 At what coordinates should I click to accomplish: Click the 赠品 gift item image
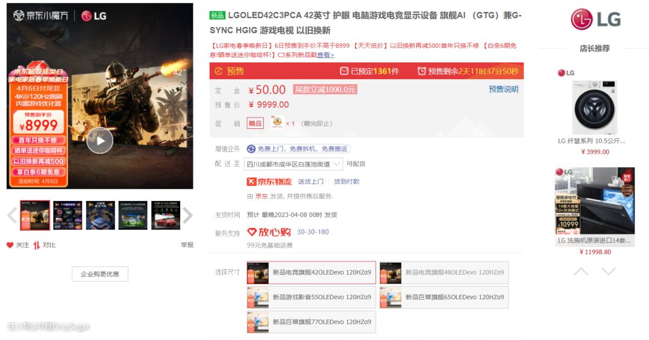point(277,123)
